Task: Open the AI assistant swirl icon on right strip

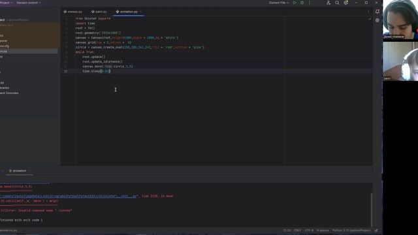Action: 378,20
